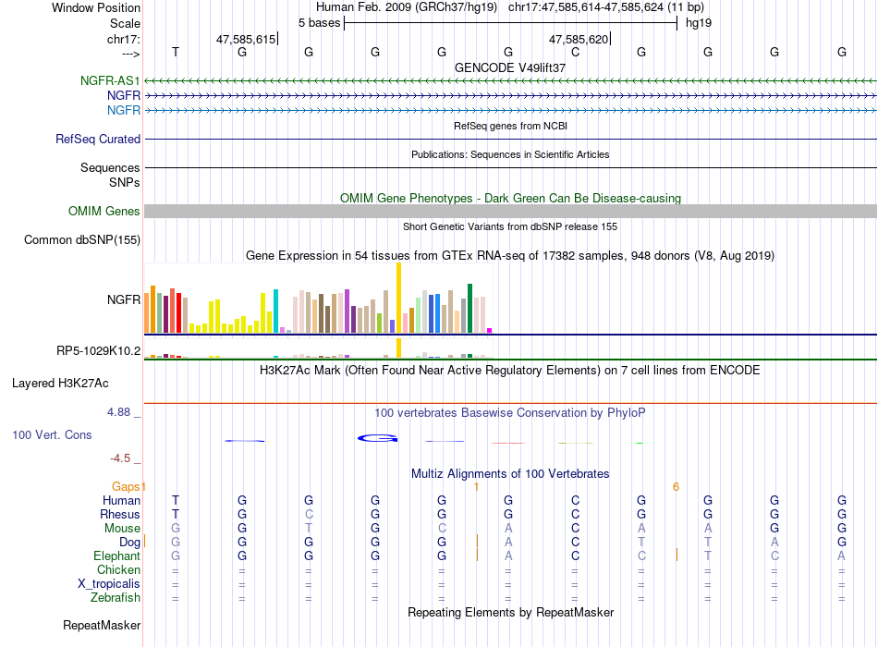
Task: Open Publications: Sequences in Scientific Articles title
Action: (x=510, y=154)
